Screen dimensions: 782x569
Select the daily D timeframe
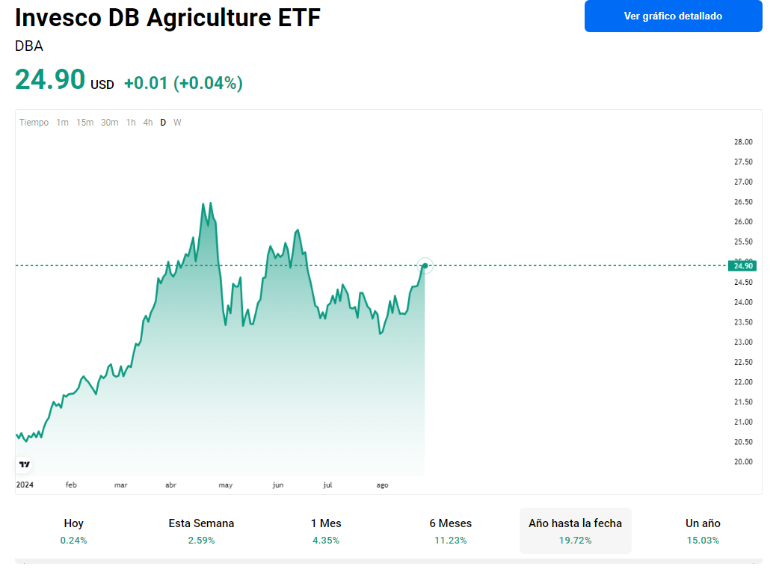163,123
